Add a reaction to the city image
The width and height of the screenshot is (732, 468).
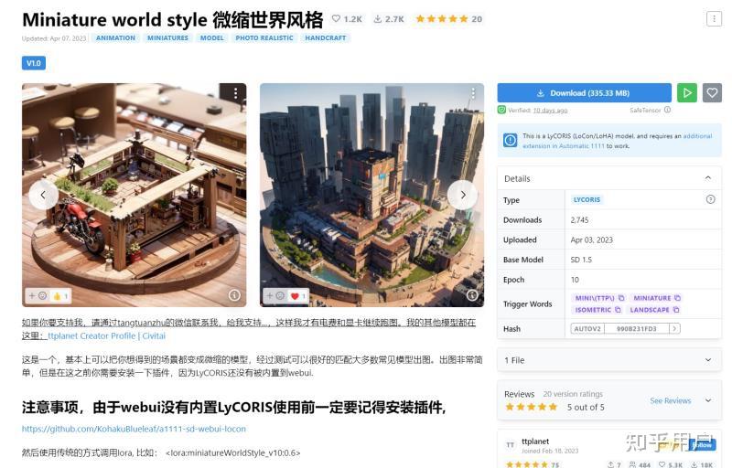pyautogui.click(x=274, y=295)
